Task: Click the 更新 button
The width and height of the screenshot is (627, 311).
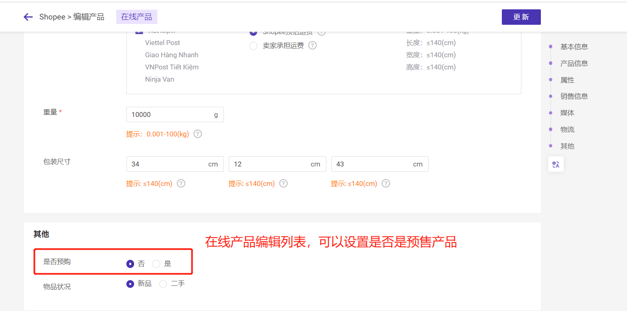Action: pos(521,17)
